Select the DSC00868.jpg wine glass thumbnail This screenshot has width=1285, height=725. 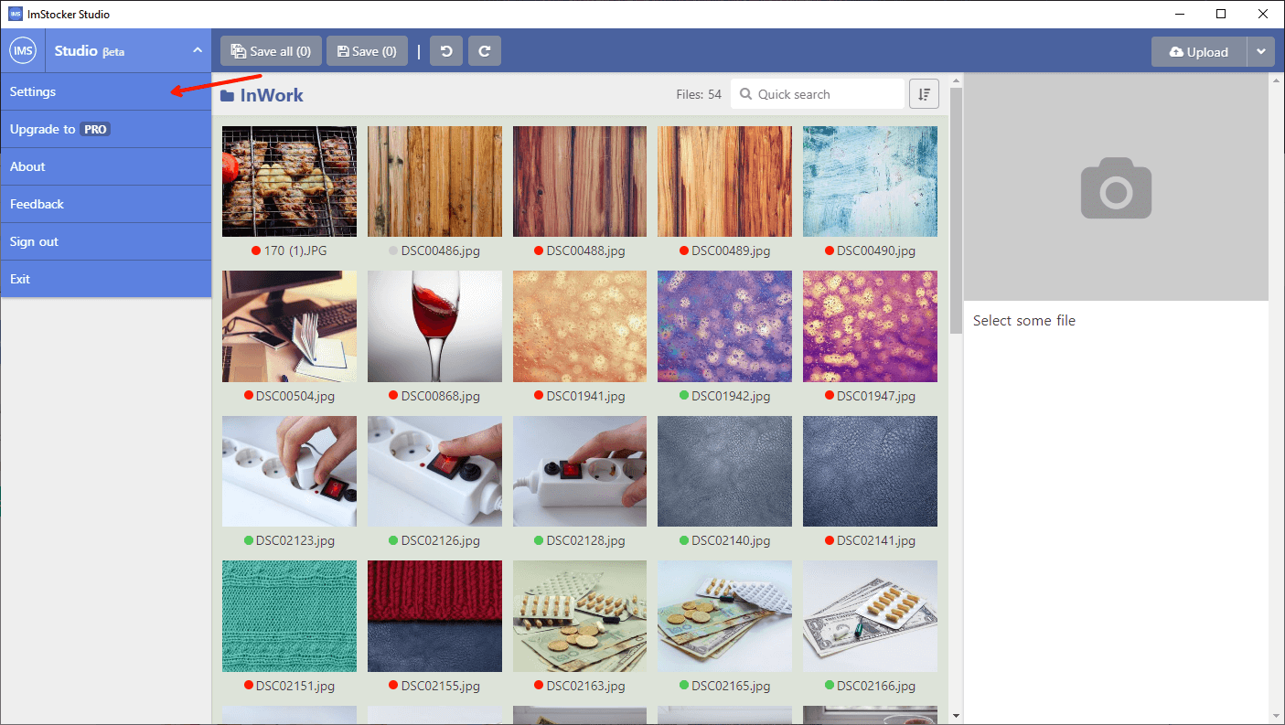pos(434,326)
